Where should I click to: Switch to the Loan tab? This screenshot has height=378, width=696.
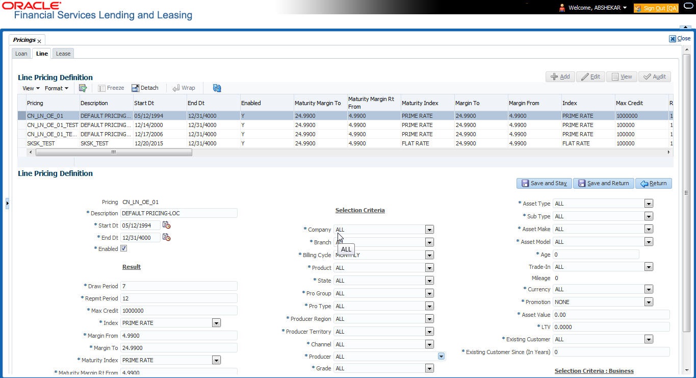point(21,54)
